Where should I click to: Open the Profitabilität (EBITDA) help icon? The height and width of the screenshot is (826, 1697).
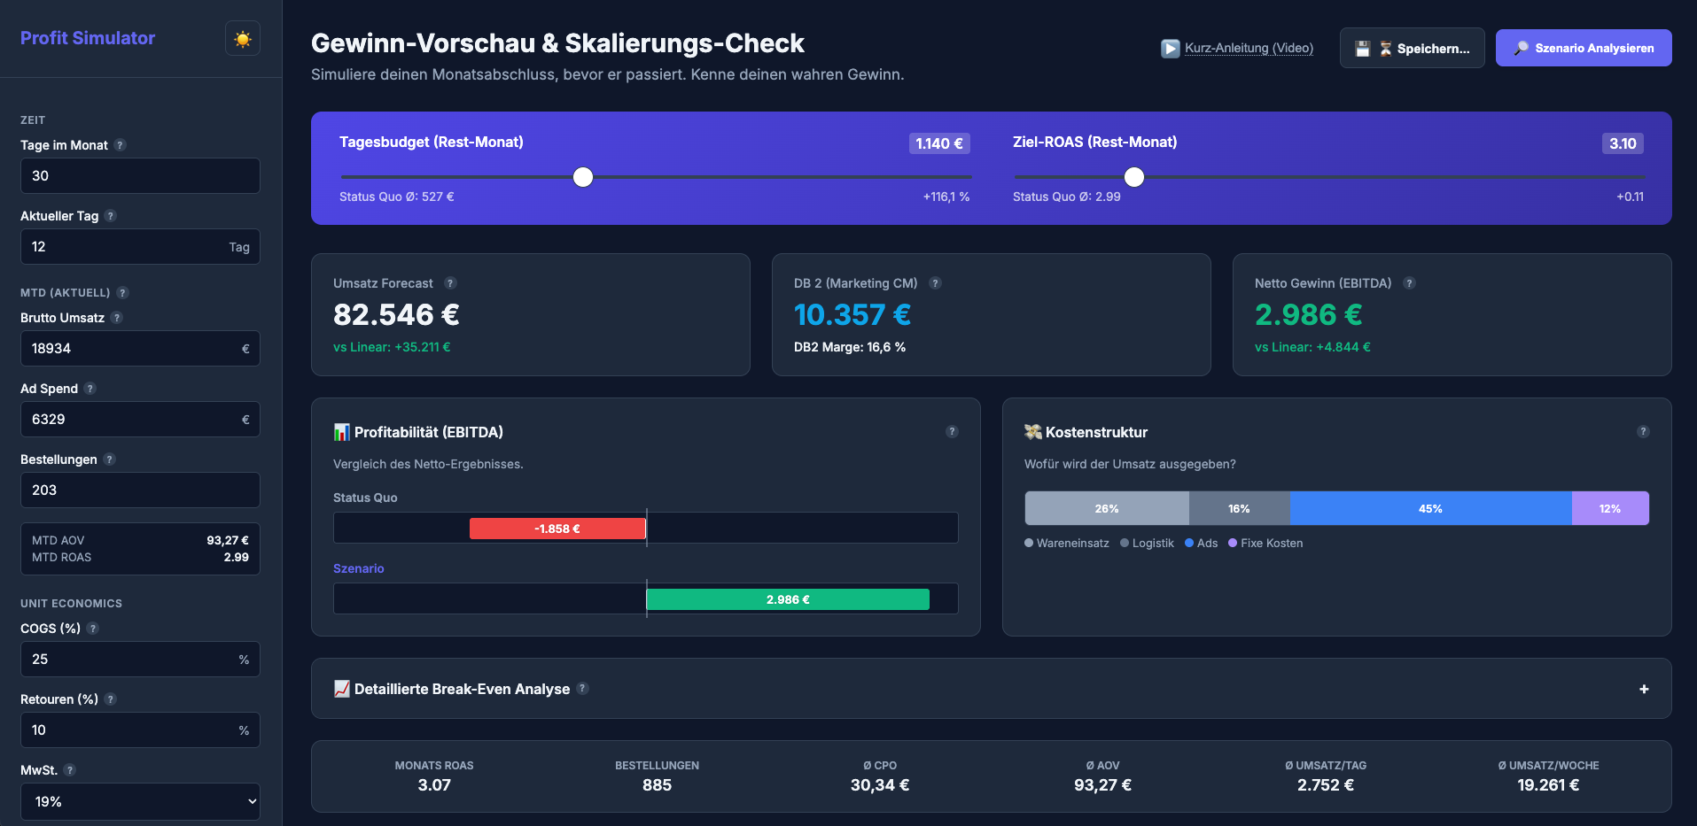coord(953,431)
